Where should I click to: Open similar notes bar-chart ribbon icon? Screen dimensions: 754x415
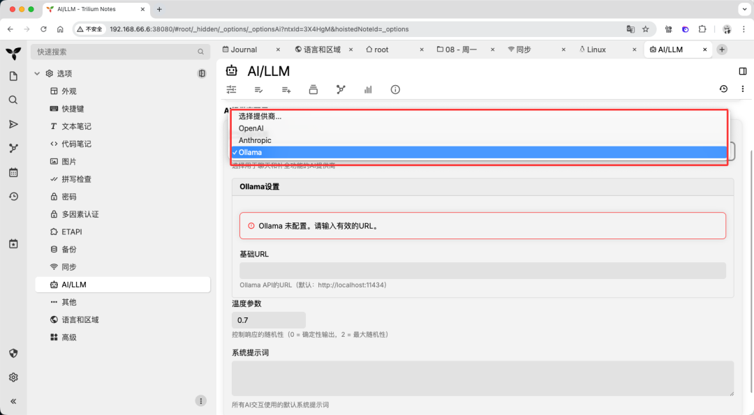pyautogui.click(x=368, y=89)
